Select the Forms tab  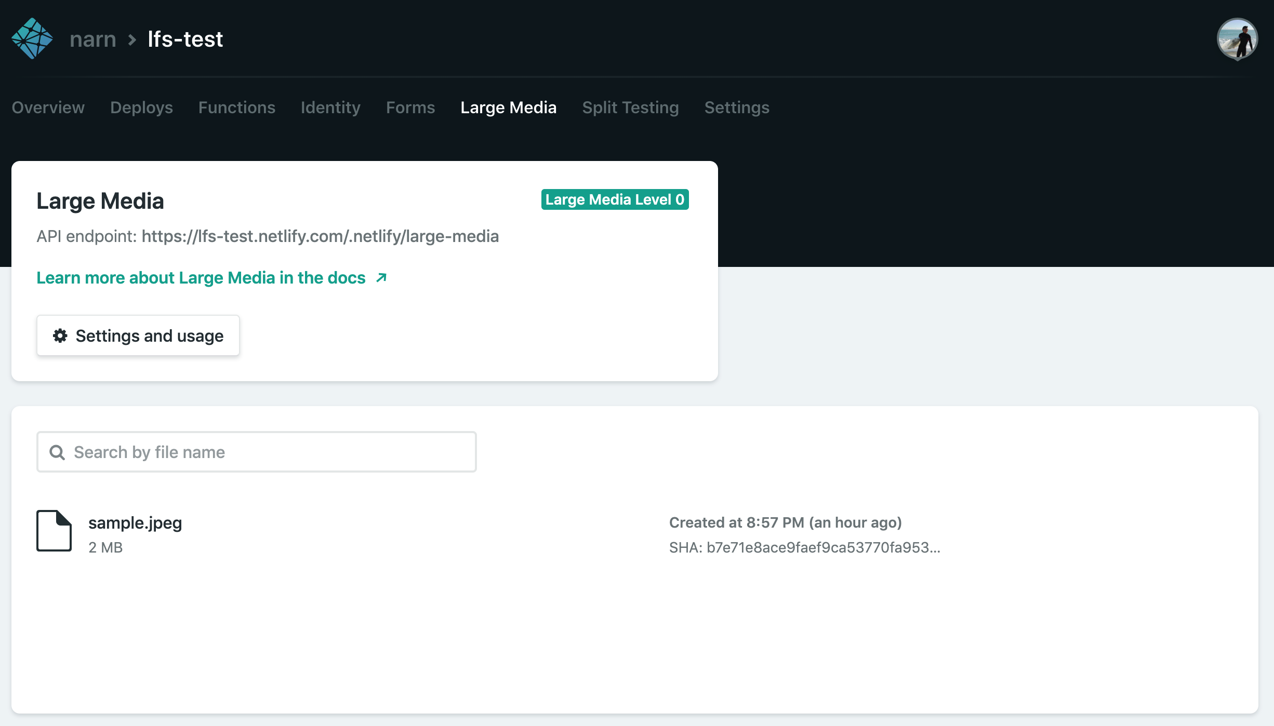click(x=410, y=107)
